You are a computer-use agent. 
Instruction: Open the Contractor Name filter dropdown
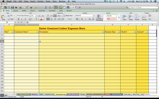(x=38, y=32)
